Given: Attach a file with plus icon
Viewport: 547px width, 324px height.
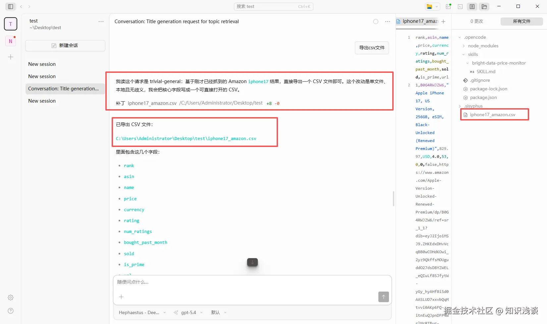Looking at the screenshot, I should pyautogui.click(x=121, y=297).
